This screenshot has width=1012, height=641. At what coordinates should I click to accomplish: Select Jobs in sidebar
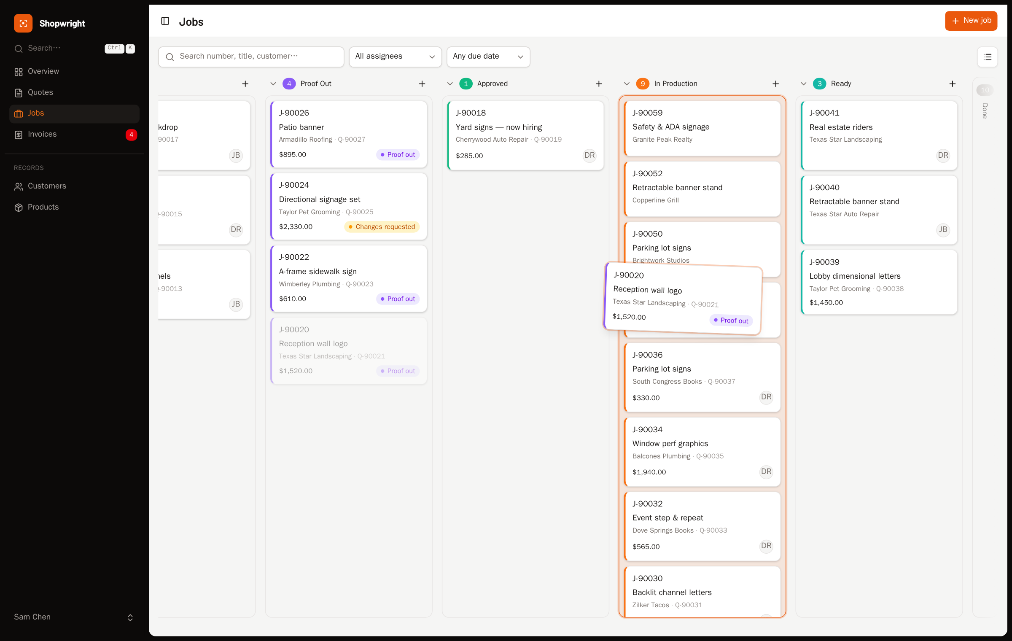click(x=74, y=114)
